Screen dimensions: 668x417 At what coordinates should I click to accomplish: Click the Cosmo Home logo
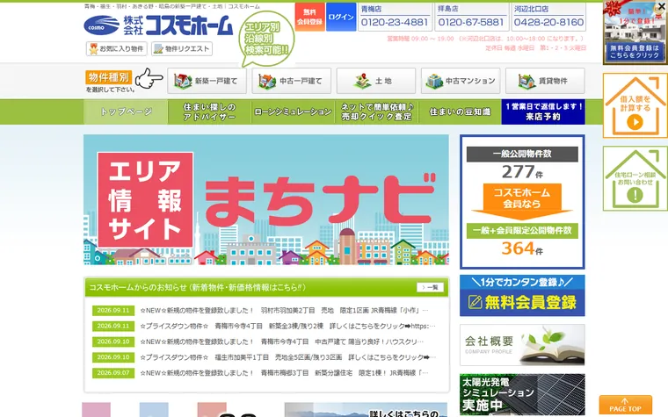tap(158, 25)
